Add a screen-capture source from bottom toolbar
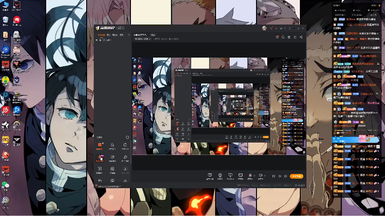 tap(210, 176)
